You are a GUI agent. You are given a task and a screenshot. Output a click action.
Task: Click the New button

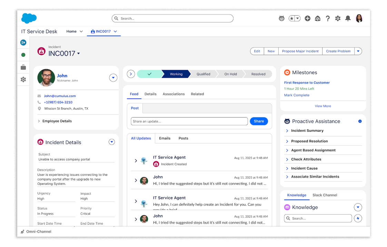[x=271, y=51]
